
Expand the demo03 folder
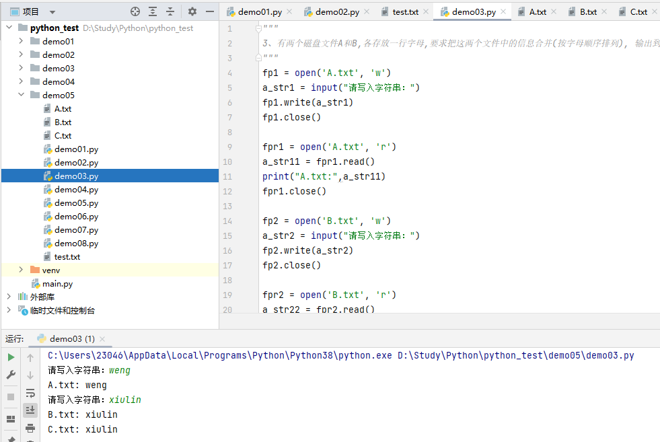click(x=21, y=68)
